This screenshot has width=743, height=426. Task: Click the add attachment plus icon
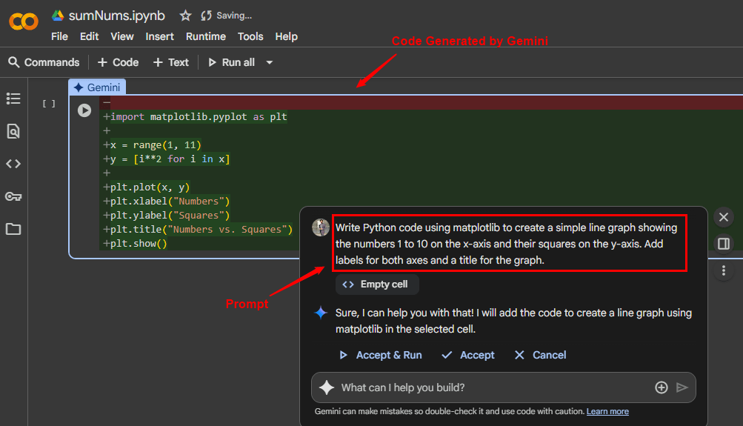coord(662,387)
